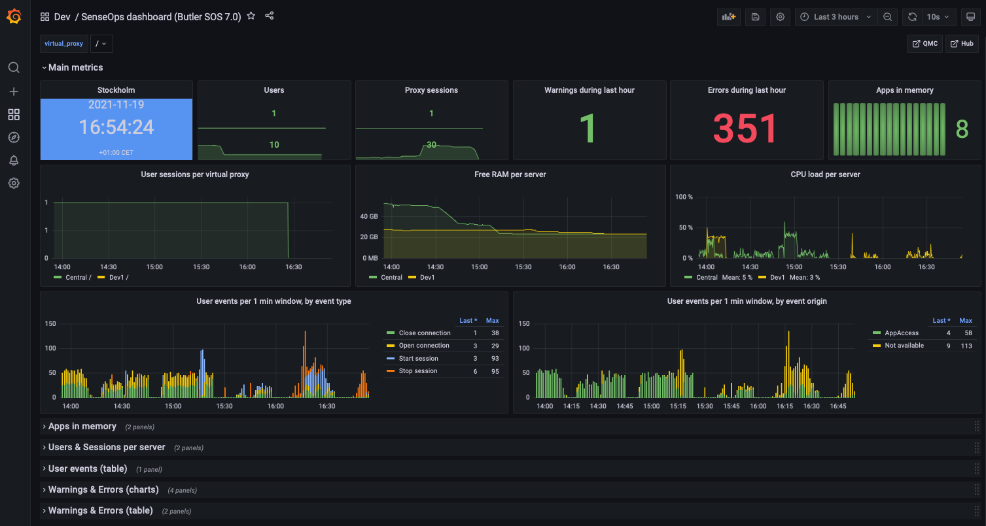Expand the Apps in memory row
986x526 pixels.
82,426
